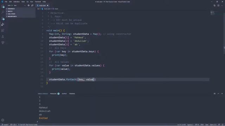The image size is (225, 126).
Task: Open the View menu
Action: tap(23, 2)
